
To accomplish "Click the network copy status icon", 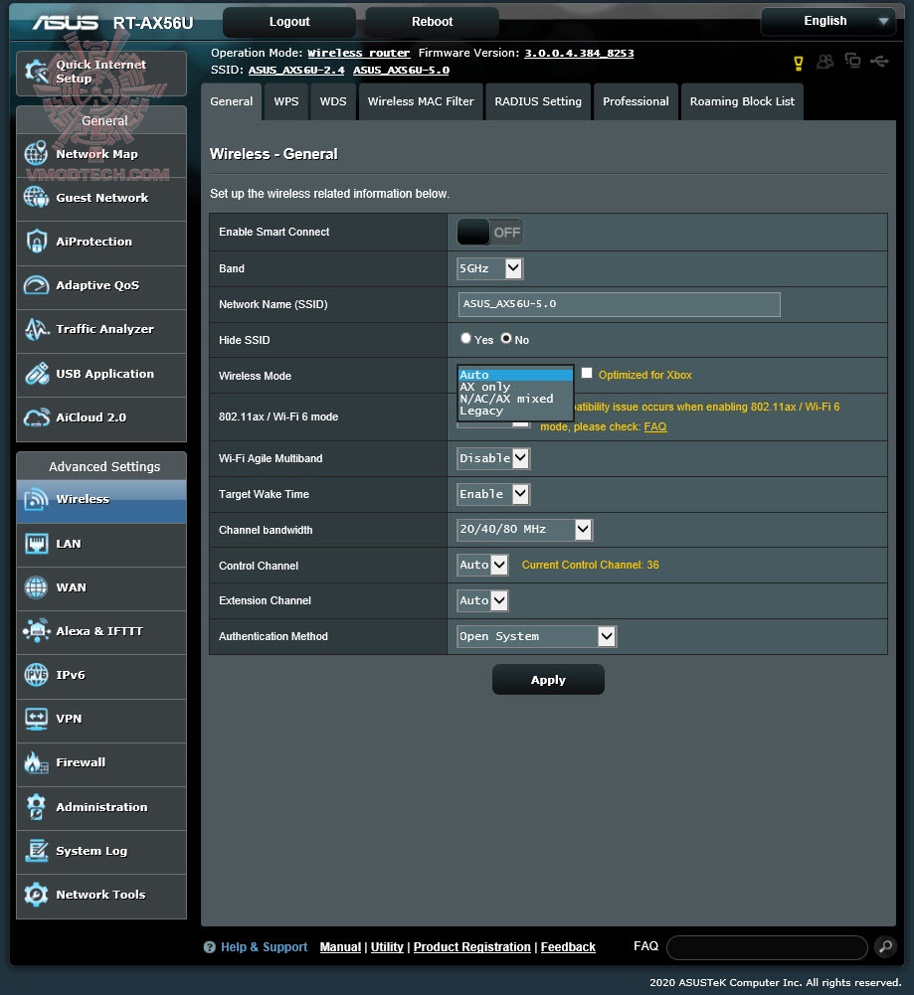I will (x=852, y=61).
